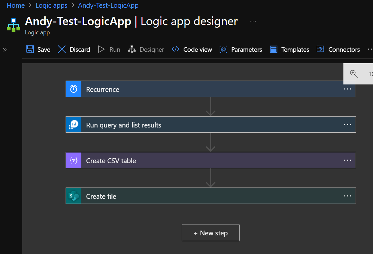373x254 pixels.
Task: Go to Home breadcrumb
Action: [x=16, y=5]
